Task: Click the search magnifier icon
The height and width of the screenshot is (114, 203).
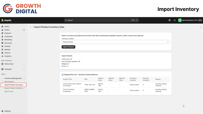Action: (66, 20)
